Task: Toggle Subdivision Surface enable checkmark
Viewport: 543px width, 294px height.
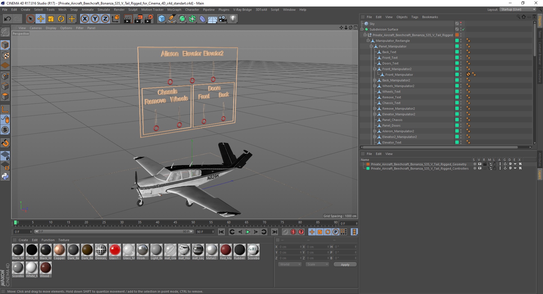Action: pyautogui.click(x=464, y=29)
